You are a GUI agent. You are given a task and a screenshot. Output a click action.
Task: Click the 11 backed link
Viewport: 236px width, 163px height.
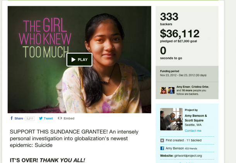[194, 140]
